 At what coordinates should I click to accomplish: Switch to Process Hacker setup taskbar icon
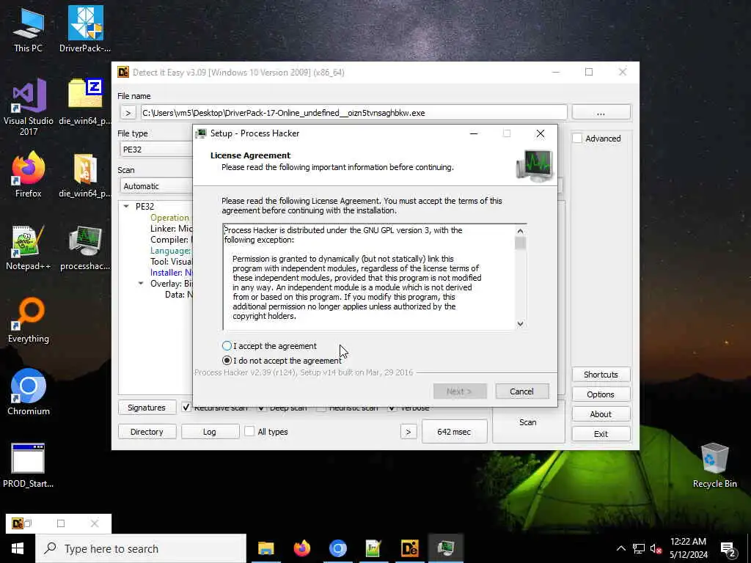[445, 548]
